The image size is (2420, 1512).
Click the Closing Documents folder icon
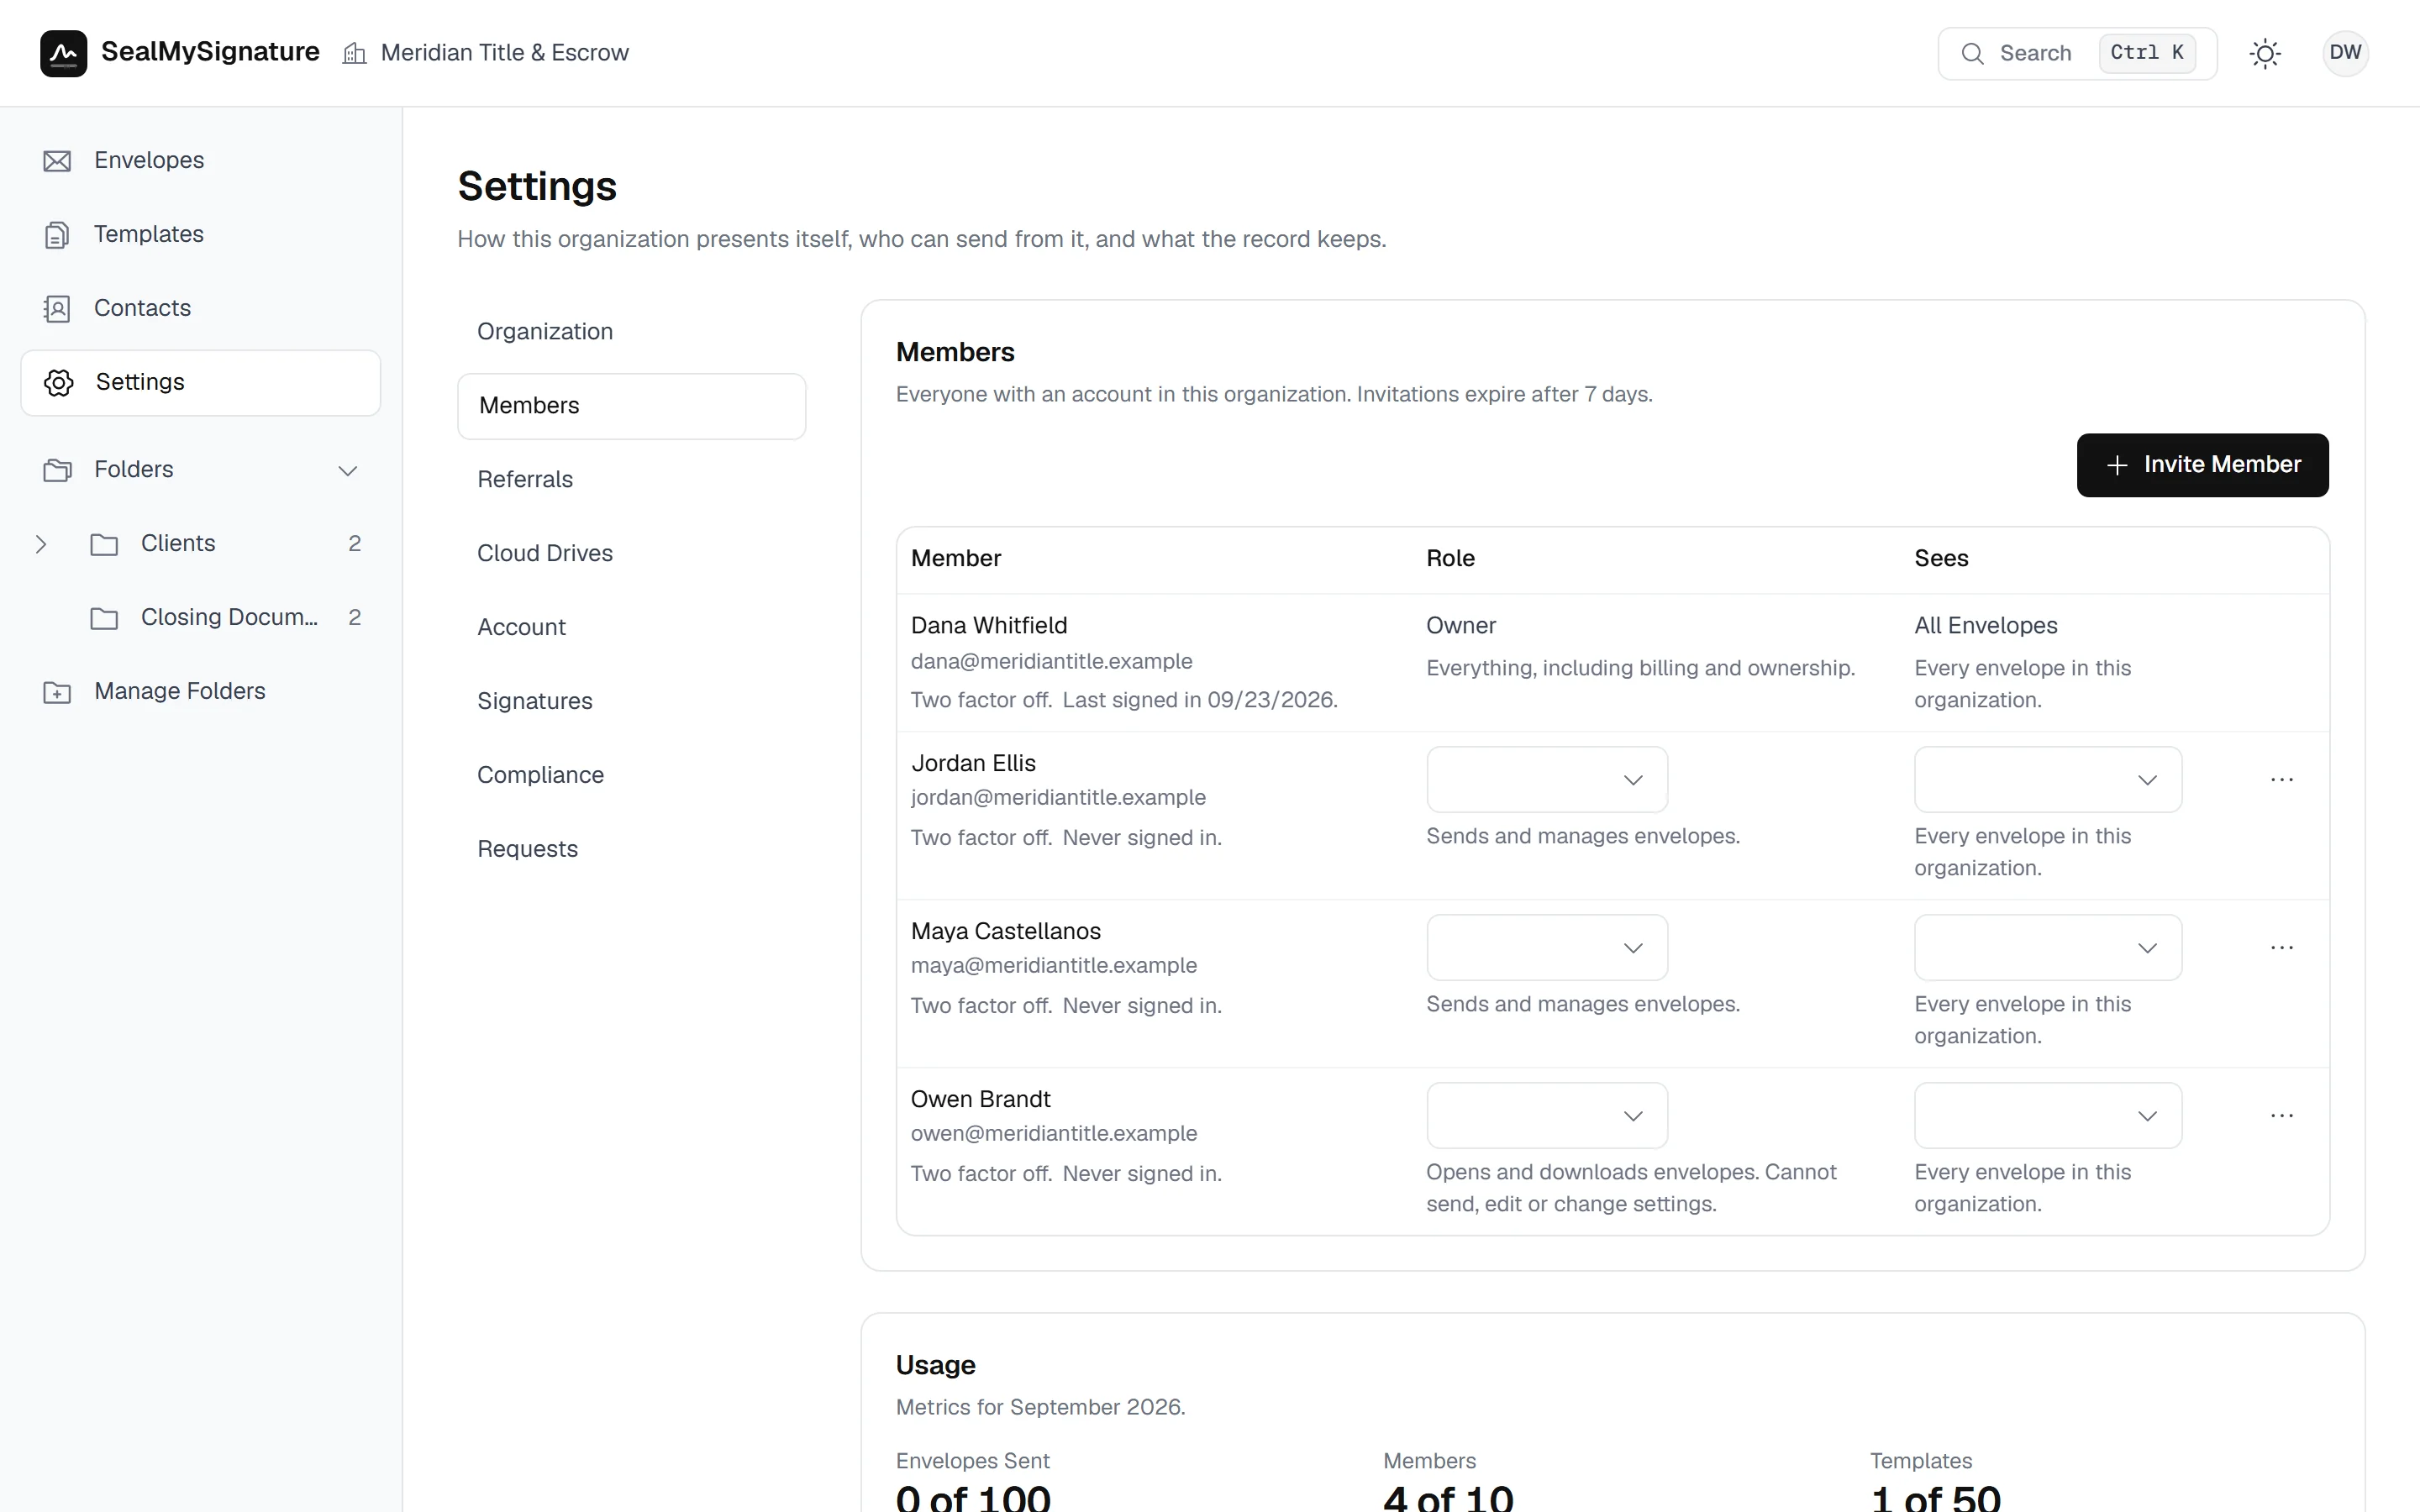tap(104, 618)
